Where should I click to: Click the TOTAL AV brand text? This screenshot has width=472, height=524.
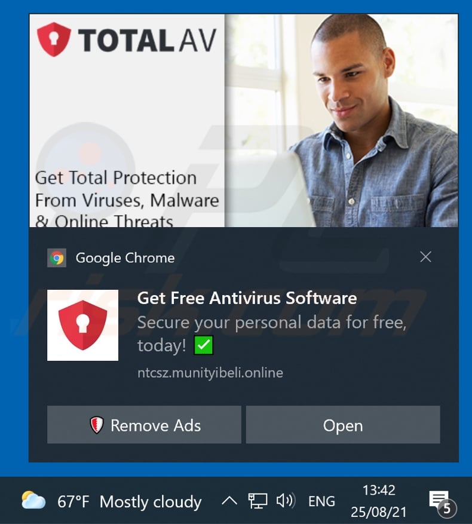148,41
